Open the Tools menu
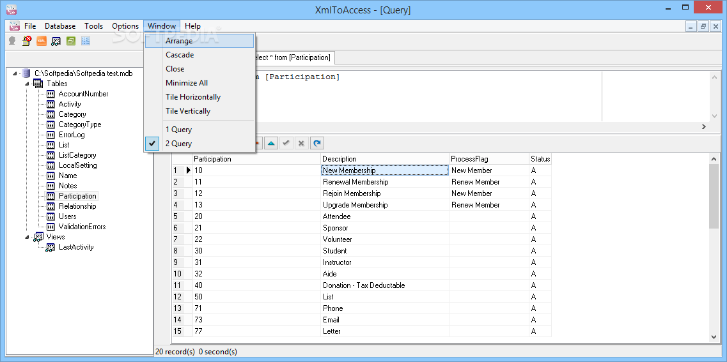Screen dimensions: 727x362 pyautogui.click(x=93, y=26)
